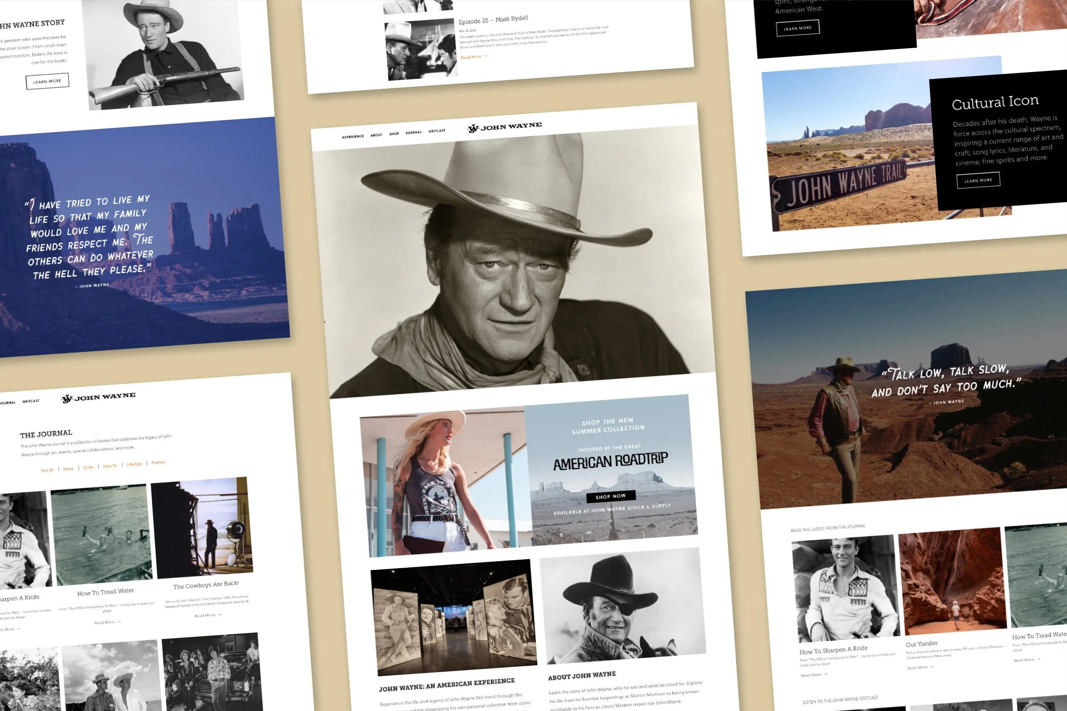This screenshot has height=711, width=1067.
Task: Click Learn More beside John Wayne Story
Action: point(47,81)
